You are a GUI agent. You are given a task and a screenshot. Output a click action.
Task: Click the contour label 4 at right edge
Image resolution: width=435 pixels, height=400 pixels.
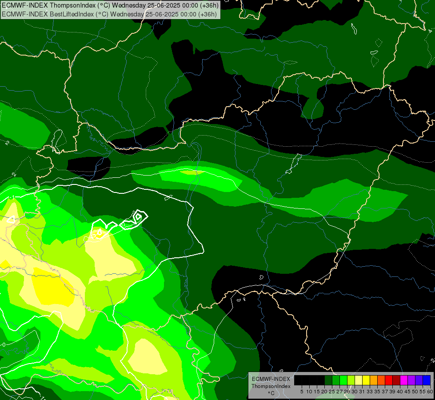click(430, 31)
